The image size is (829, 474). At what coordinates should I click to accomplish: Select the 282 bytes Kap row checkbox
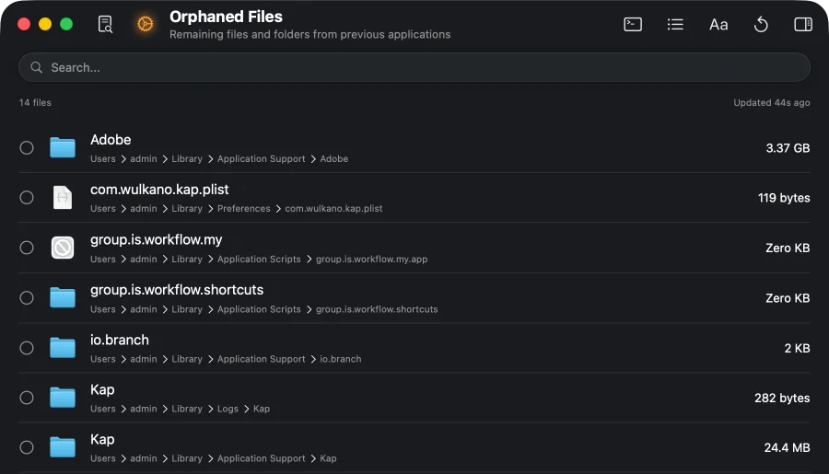coord(27,398)
